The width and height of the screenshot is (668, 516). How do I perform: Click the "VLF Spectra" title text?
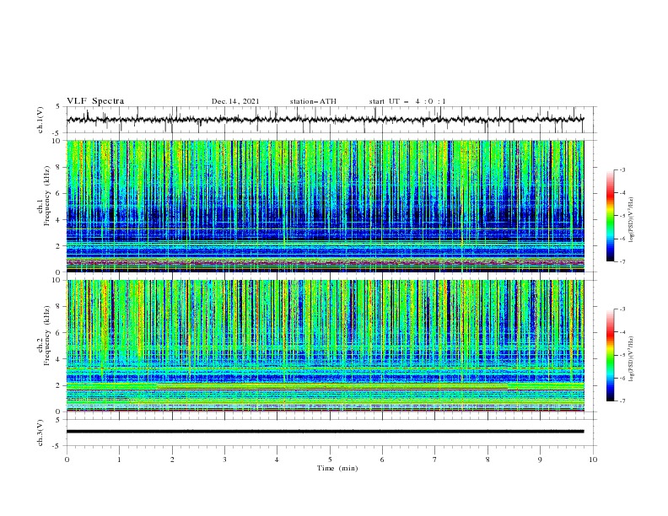pos(95,101)
